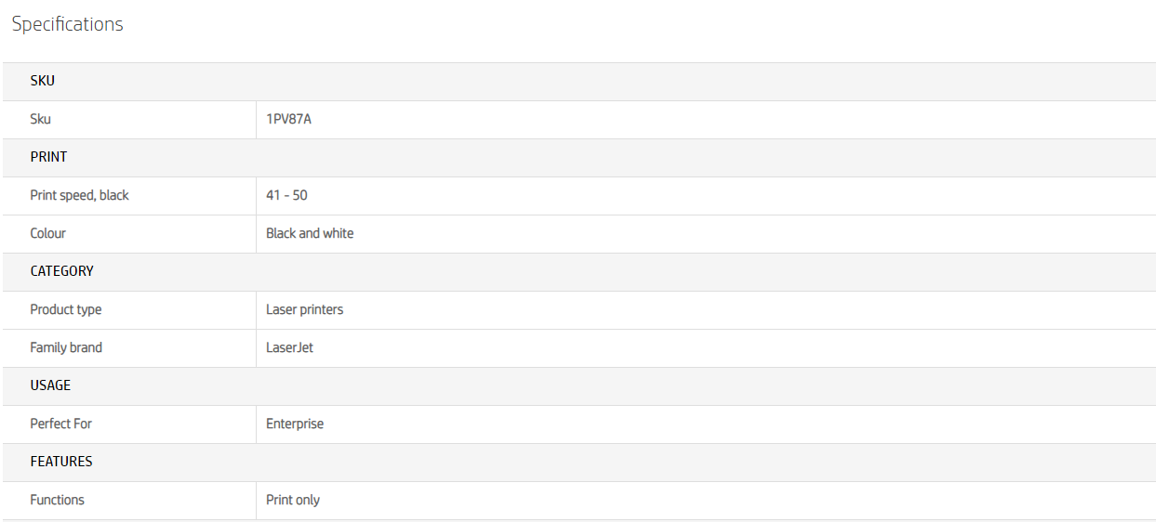Select the 'Print speed, black' label
This screenshot has width=1156, height=522.
[x=79, y=195]
